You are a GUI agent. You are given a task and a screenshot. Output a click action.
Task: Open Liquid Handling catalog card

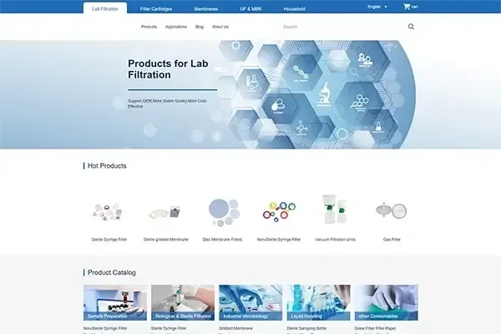coord(319,302)
